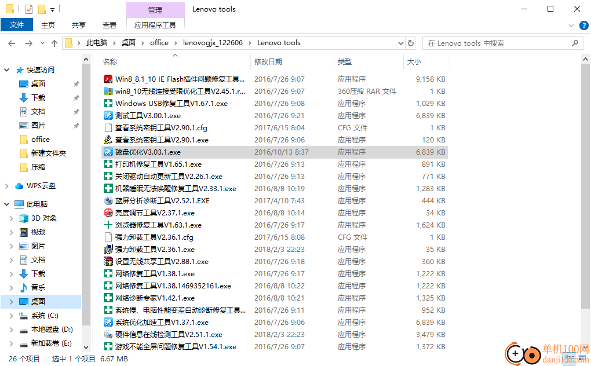
Task: Go back with the left arrow button
Action: pyautogui.click(x=12, y=43)
